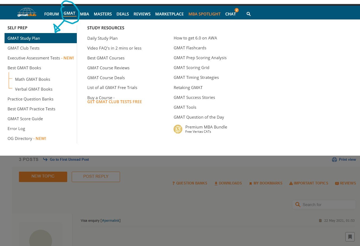Viewport: 360px width, 246px height.
Task: Click the GMAT Club logo
Action: point(27,13)
